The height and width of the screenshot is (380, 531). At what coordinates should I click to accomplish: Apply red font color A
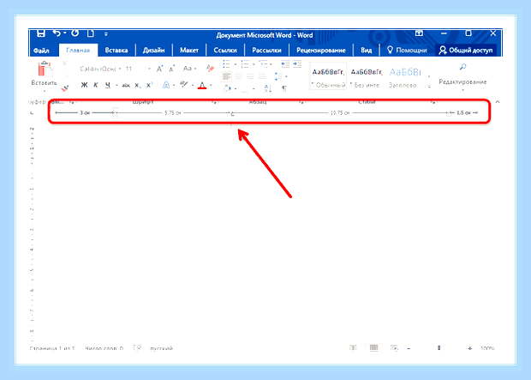coord(202,85)
